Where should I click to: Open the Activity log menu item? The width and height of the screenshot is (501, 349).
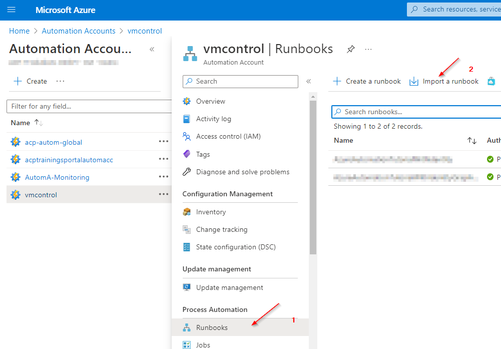tap(213, 119)
